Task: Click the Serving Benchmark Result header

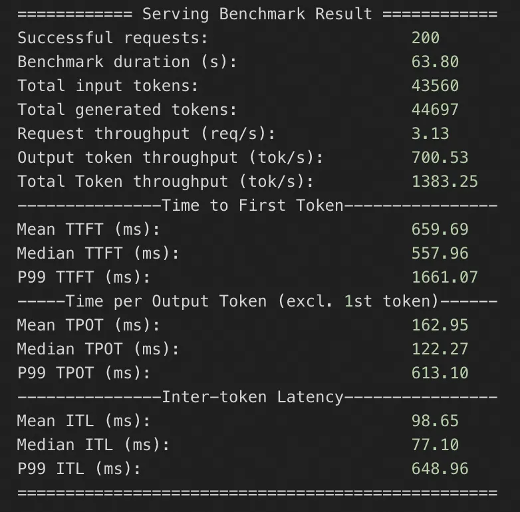Action: pyautogui.click(x=257, y=14)
